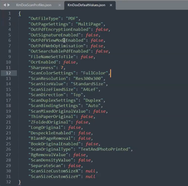Close the KmDoxDefaultValues.json tab
The image size is (188, 186).
tap(111, 5)
